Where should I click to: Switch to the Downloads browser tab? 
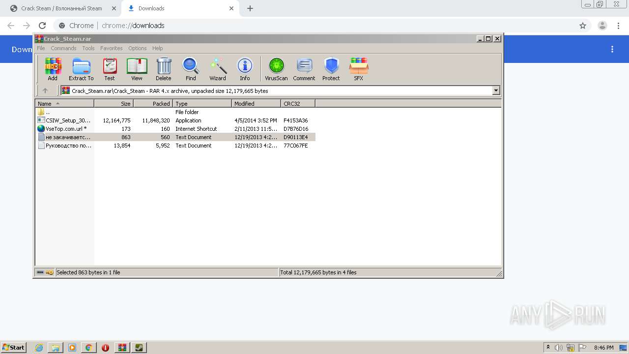click(180, 8)
